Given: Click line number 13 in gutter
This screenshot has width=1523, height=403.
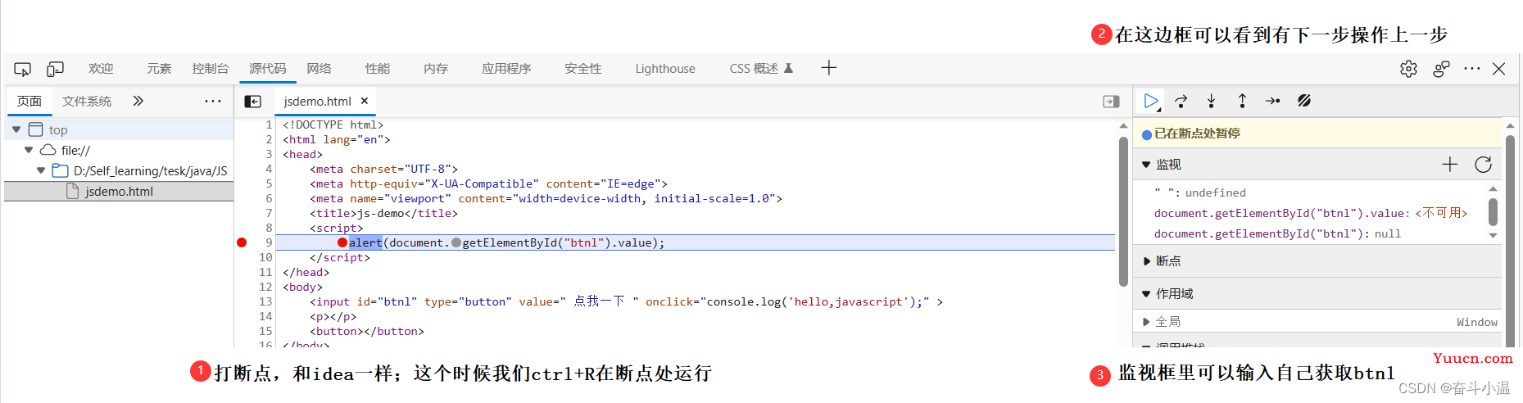Looking at the screenshot, I should coord(265,301).
